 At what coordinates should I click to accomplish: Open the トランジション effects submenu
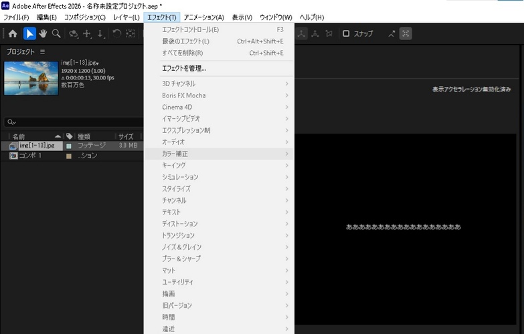tap(219, 236)
